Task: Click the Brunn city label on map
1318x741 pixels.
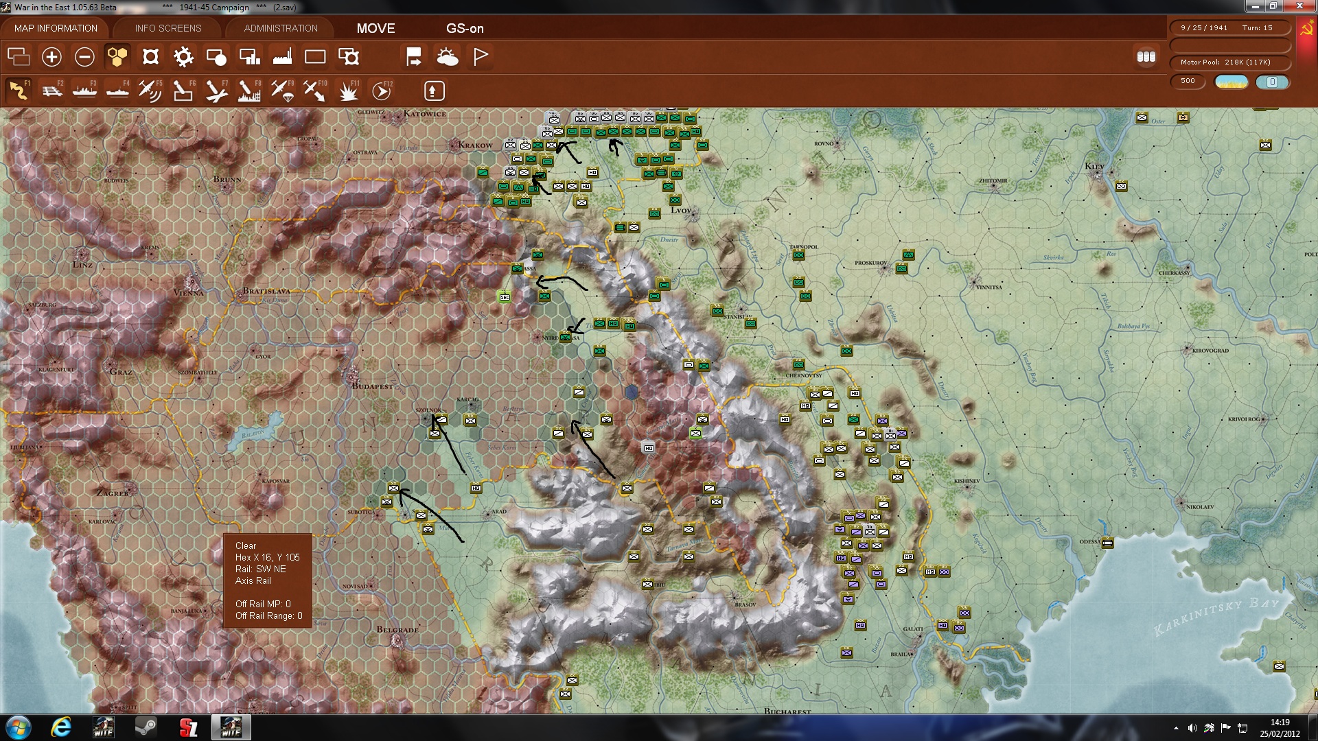Action: (x=227, y=179)
